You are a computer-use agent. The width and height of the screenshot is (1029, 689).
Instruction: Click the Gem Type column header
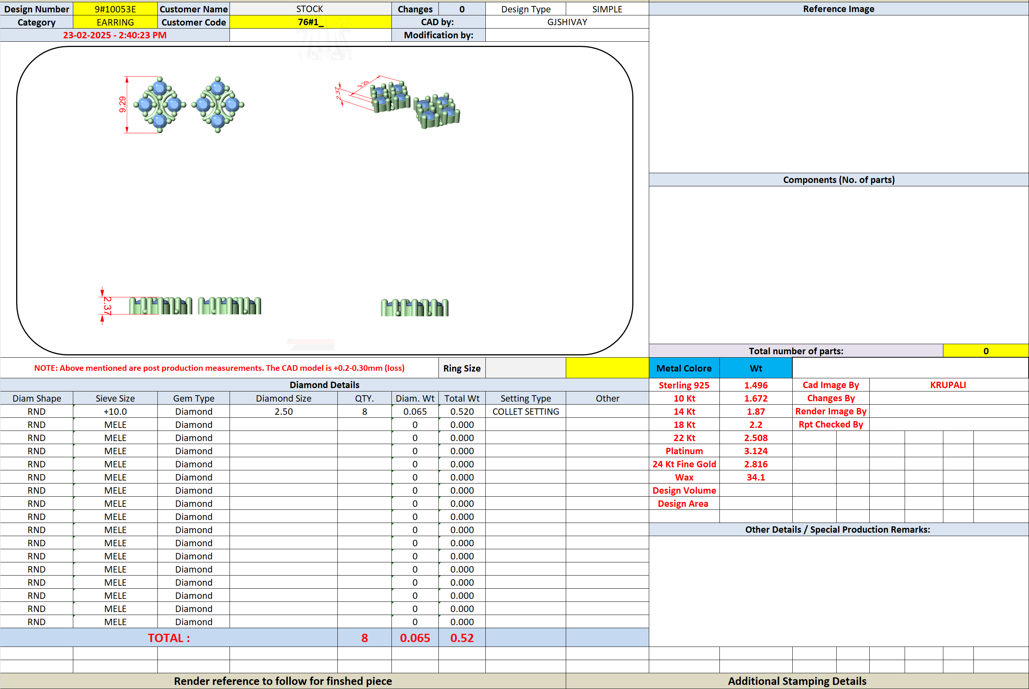pos(193,398)
